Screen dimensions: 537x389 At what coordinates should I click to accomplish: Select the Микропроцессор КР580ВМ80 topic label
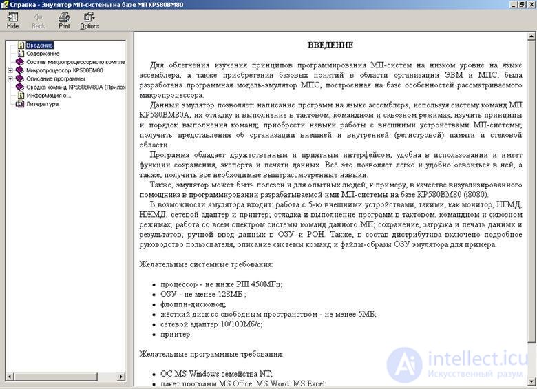64,70
